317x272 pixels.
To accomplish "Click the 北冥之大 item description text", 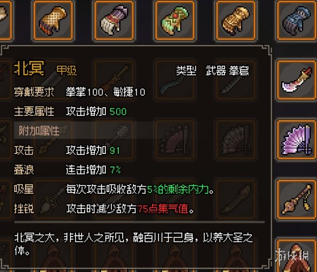I will (134, 244).
